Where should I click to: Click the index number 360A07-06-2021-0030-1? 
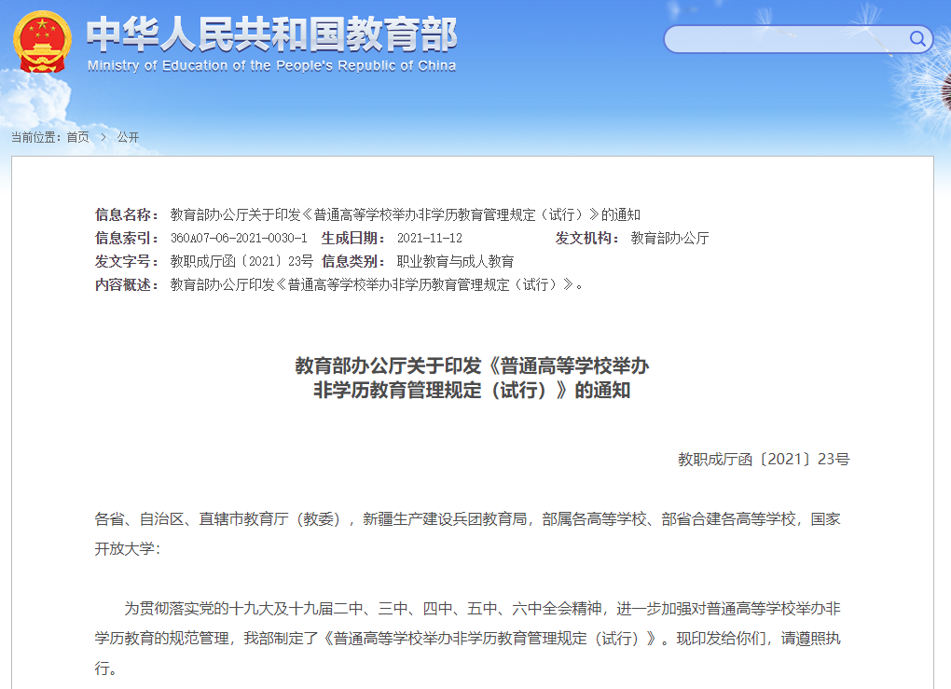[239, 238]
